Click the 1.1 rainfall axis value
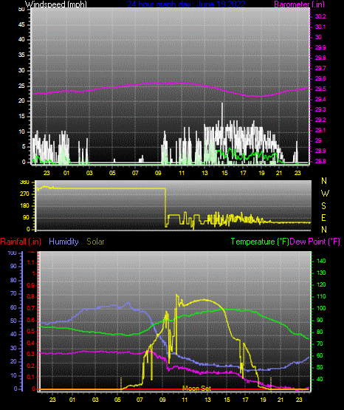 tap(30, 262)
